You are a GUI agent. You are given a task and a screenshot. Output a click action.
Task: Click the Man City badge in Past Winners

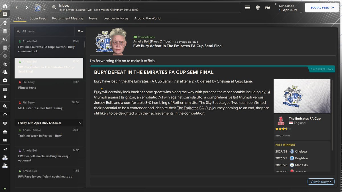(292, 165)
